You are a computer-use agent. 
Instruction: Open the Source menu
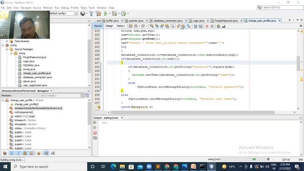coord(37,8)
